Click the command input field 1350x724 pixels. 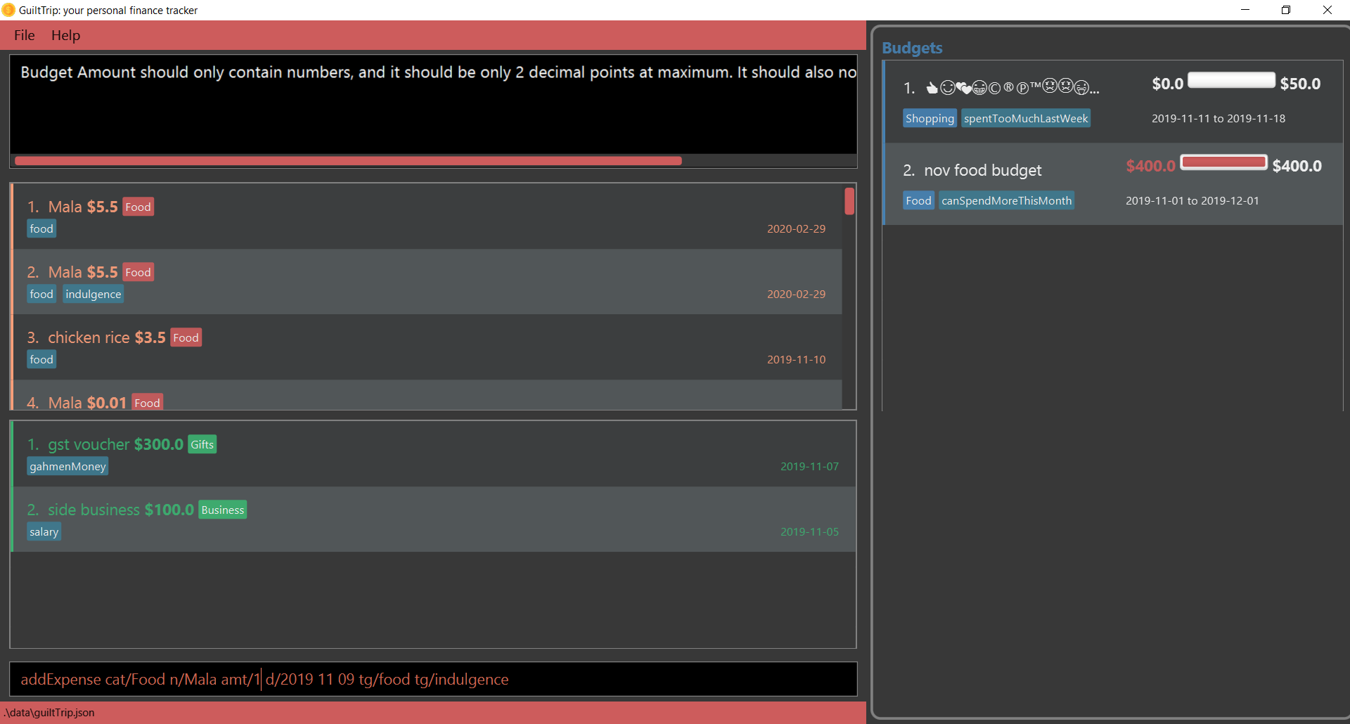coord(433,679)
